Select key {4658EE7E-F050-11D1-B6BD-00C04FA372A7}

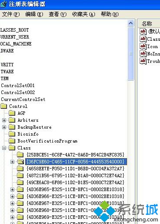[x=75, y=169]
